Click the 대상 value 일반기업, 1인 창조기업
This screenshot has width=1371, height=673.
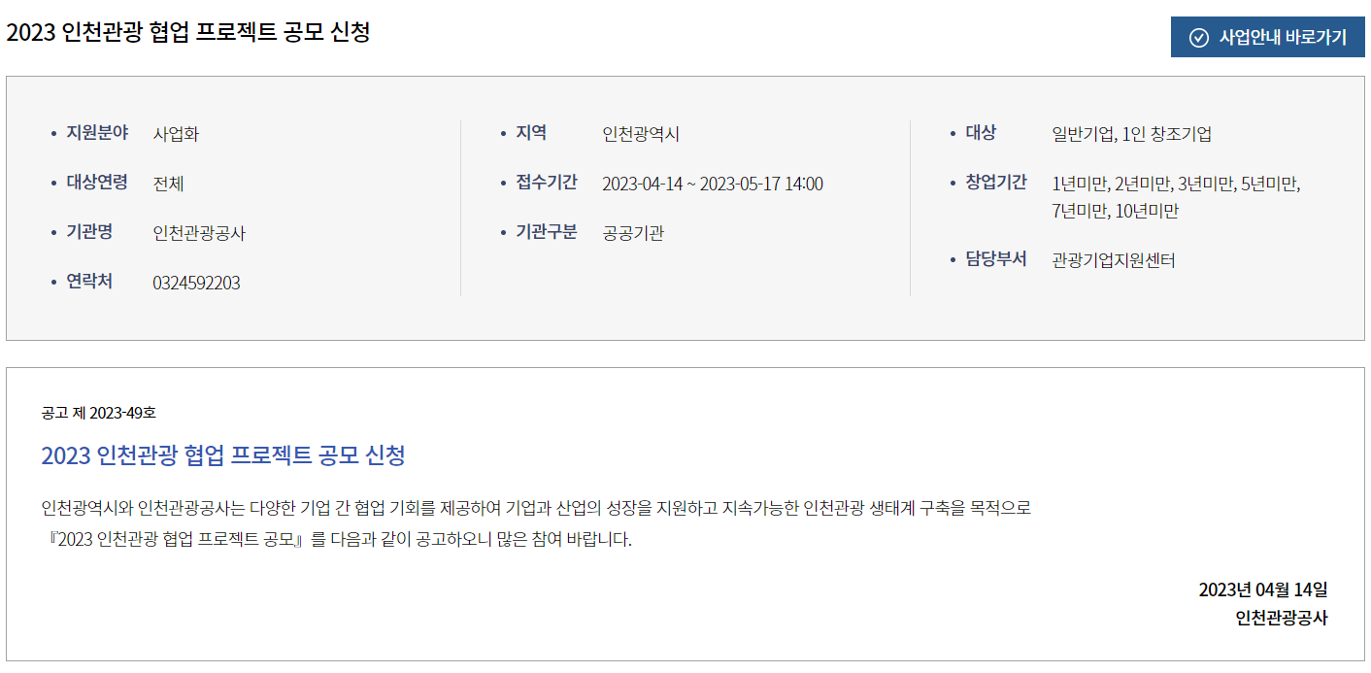(x=1131, y=134)
